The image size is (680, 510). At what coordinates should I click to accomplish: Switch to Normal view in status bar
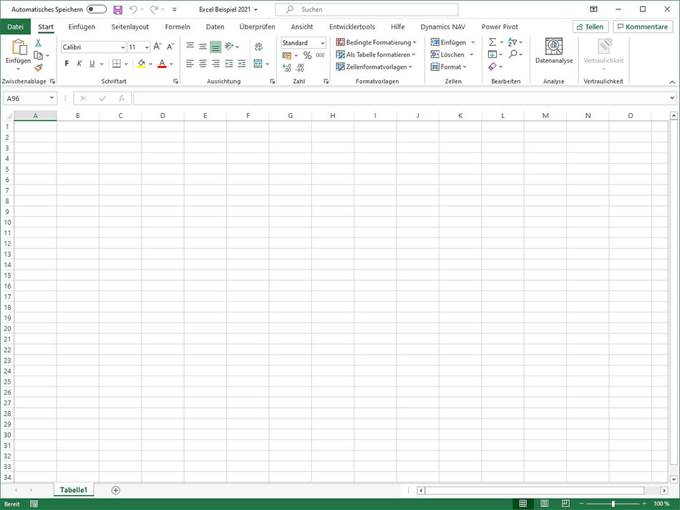click(523, 504)
